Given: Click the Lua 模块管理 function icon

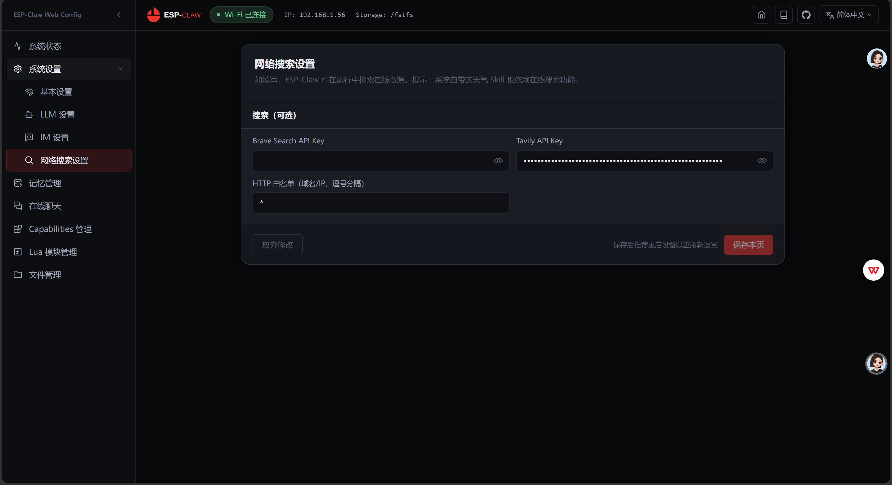Looking at the screenshot, I should pyautogui.click(x=18, y=252).
